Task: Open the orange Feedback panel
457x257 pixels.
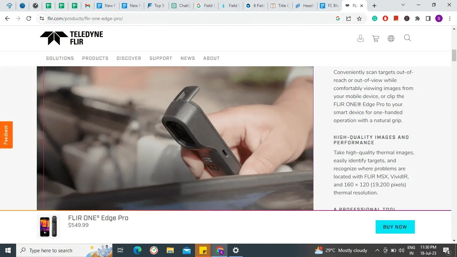Action: coord(6,135)
